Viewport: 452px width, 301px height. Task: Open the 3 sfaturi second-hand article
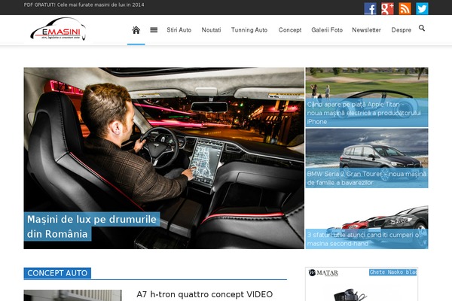pyautogui.click(x=367, y=239)
